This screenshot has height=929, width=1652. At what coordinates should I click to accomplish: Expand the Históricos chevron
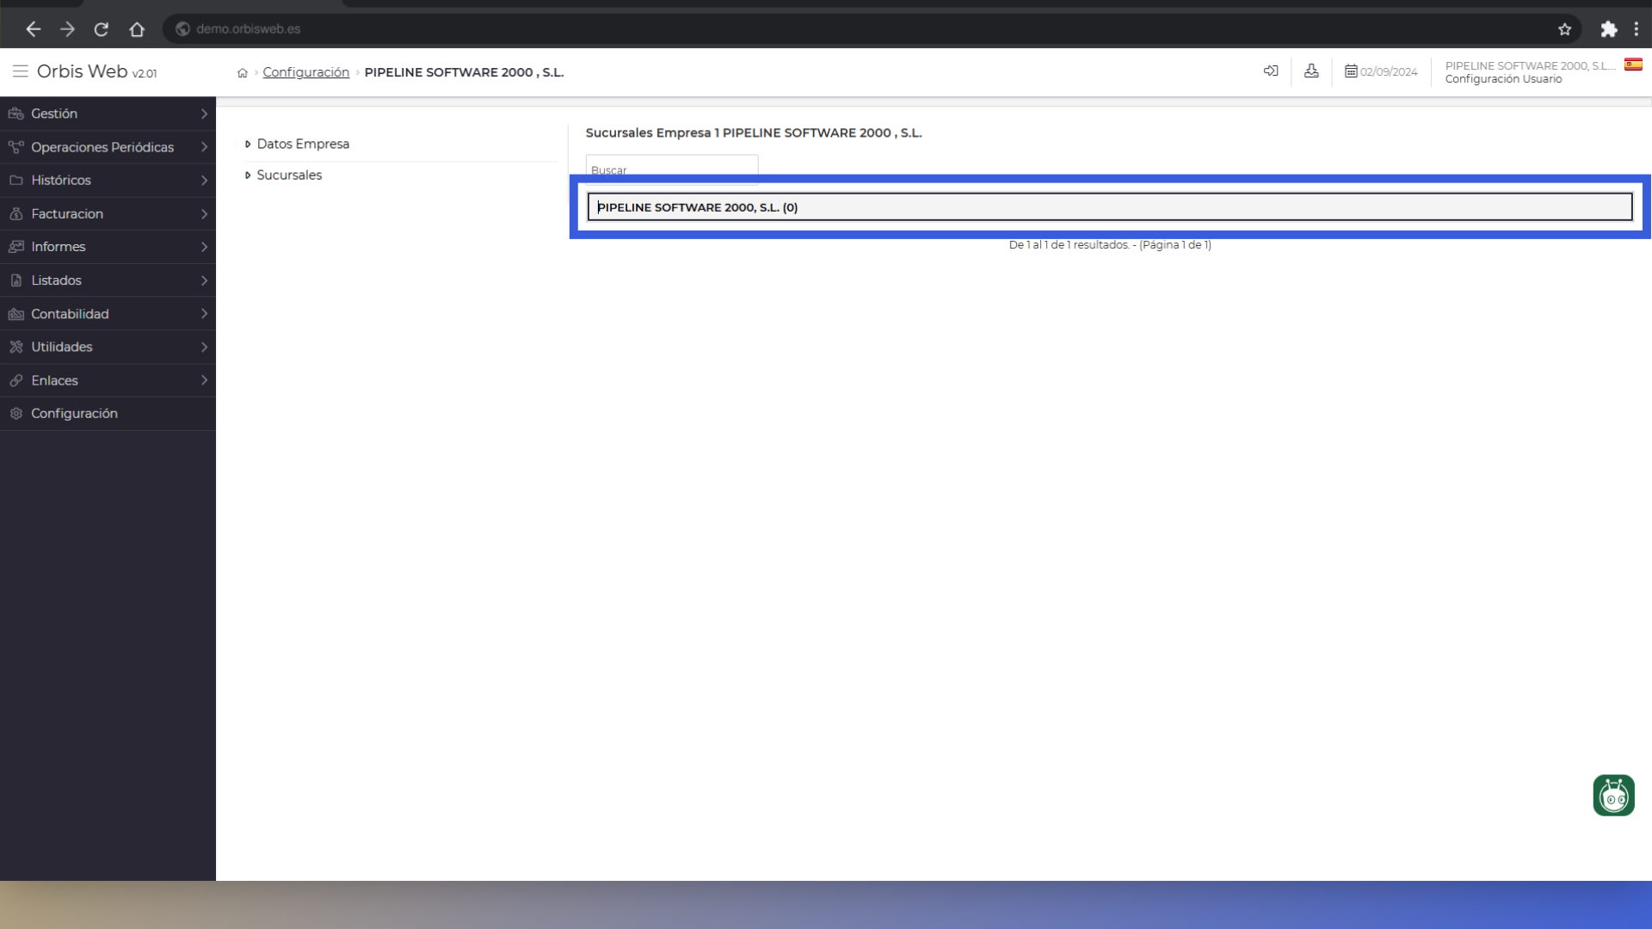coord(204,180)
